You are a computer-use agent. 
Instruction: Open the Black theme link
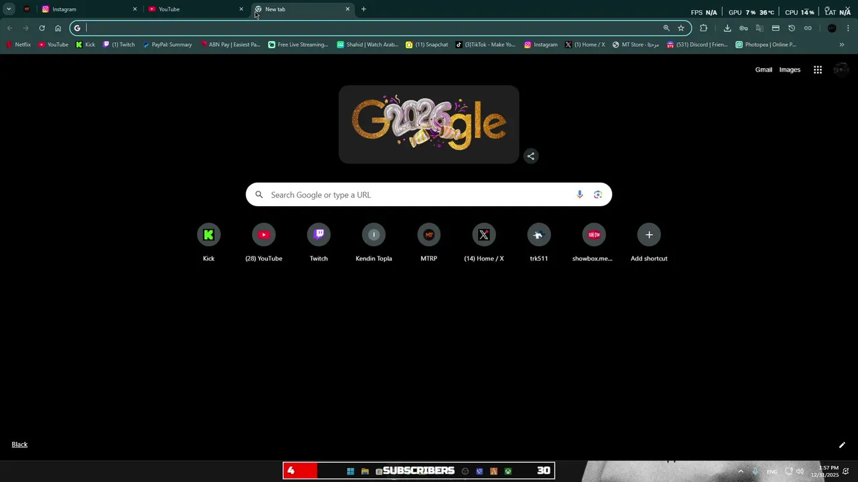point(19,445)
